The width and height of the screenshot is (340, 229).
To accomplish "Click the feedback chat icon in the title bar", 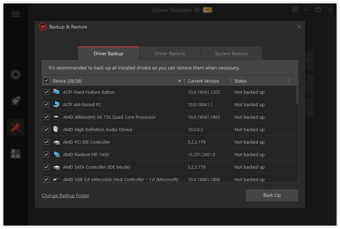I will (x=295, y=10).
